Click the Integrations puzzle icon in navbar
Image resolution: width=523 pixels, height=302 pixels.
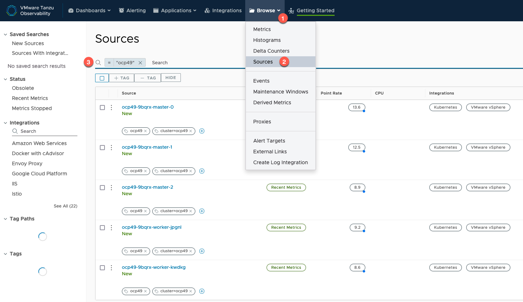207,10
